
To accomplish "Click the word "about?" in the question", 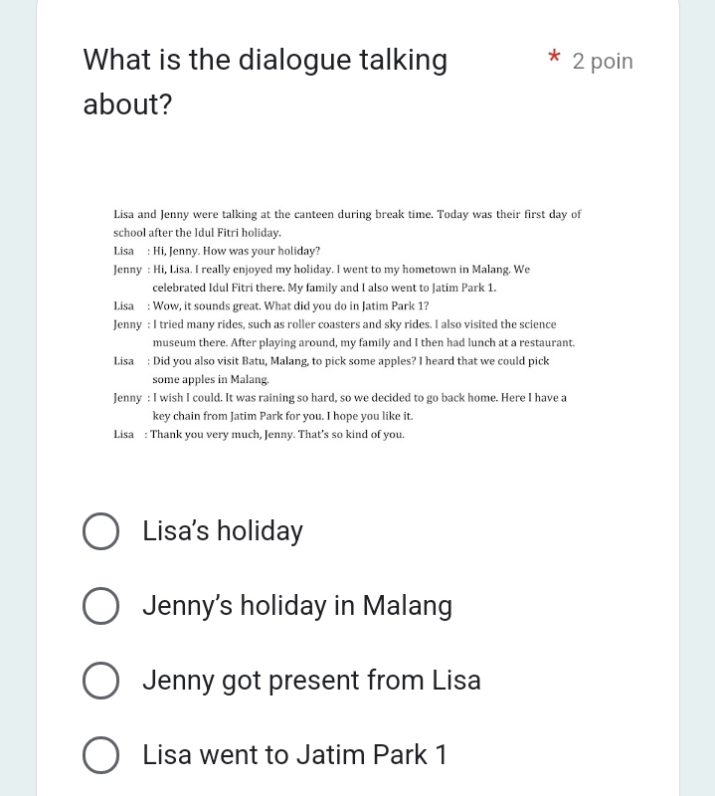I will click(128, 104).
